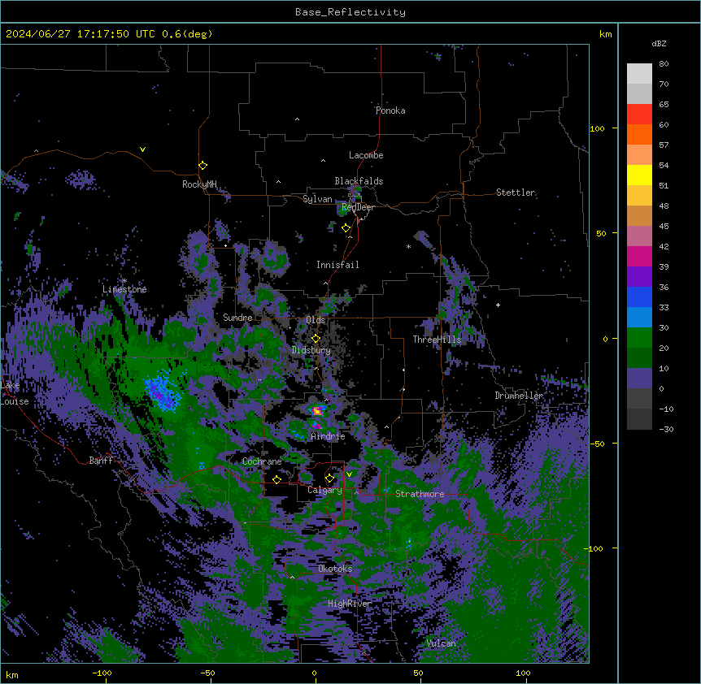Click the yellow diamond marker under Cochrane
This screenshot has width=701, height=684.
[276, 479]
